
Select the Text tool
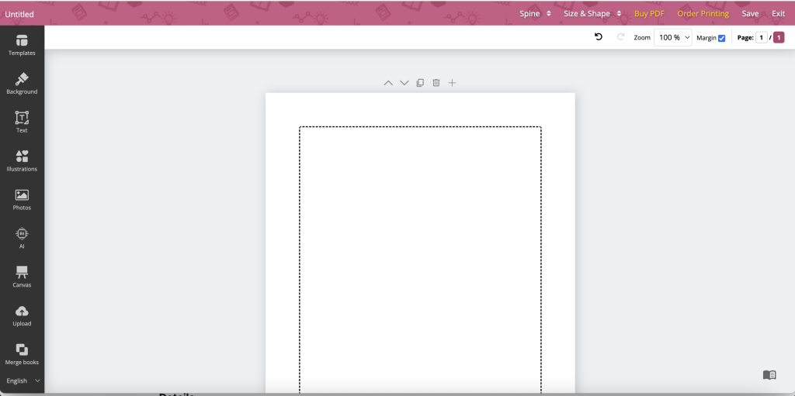point(22,122)
